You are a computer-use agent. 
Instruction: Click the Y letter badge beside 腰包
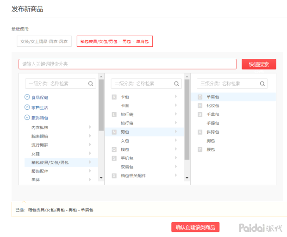200,150
